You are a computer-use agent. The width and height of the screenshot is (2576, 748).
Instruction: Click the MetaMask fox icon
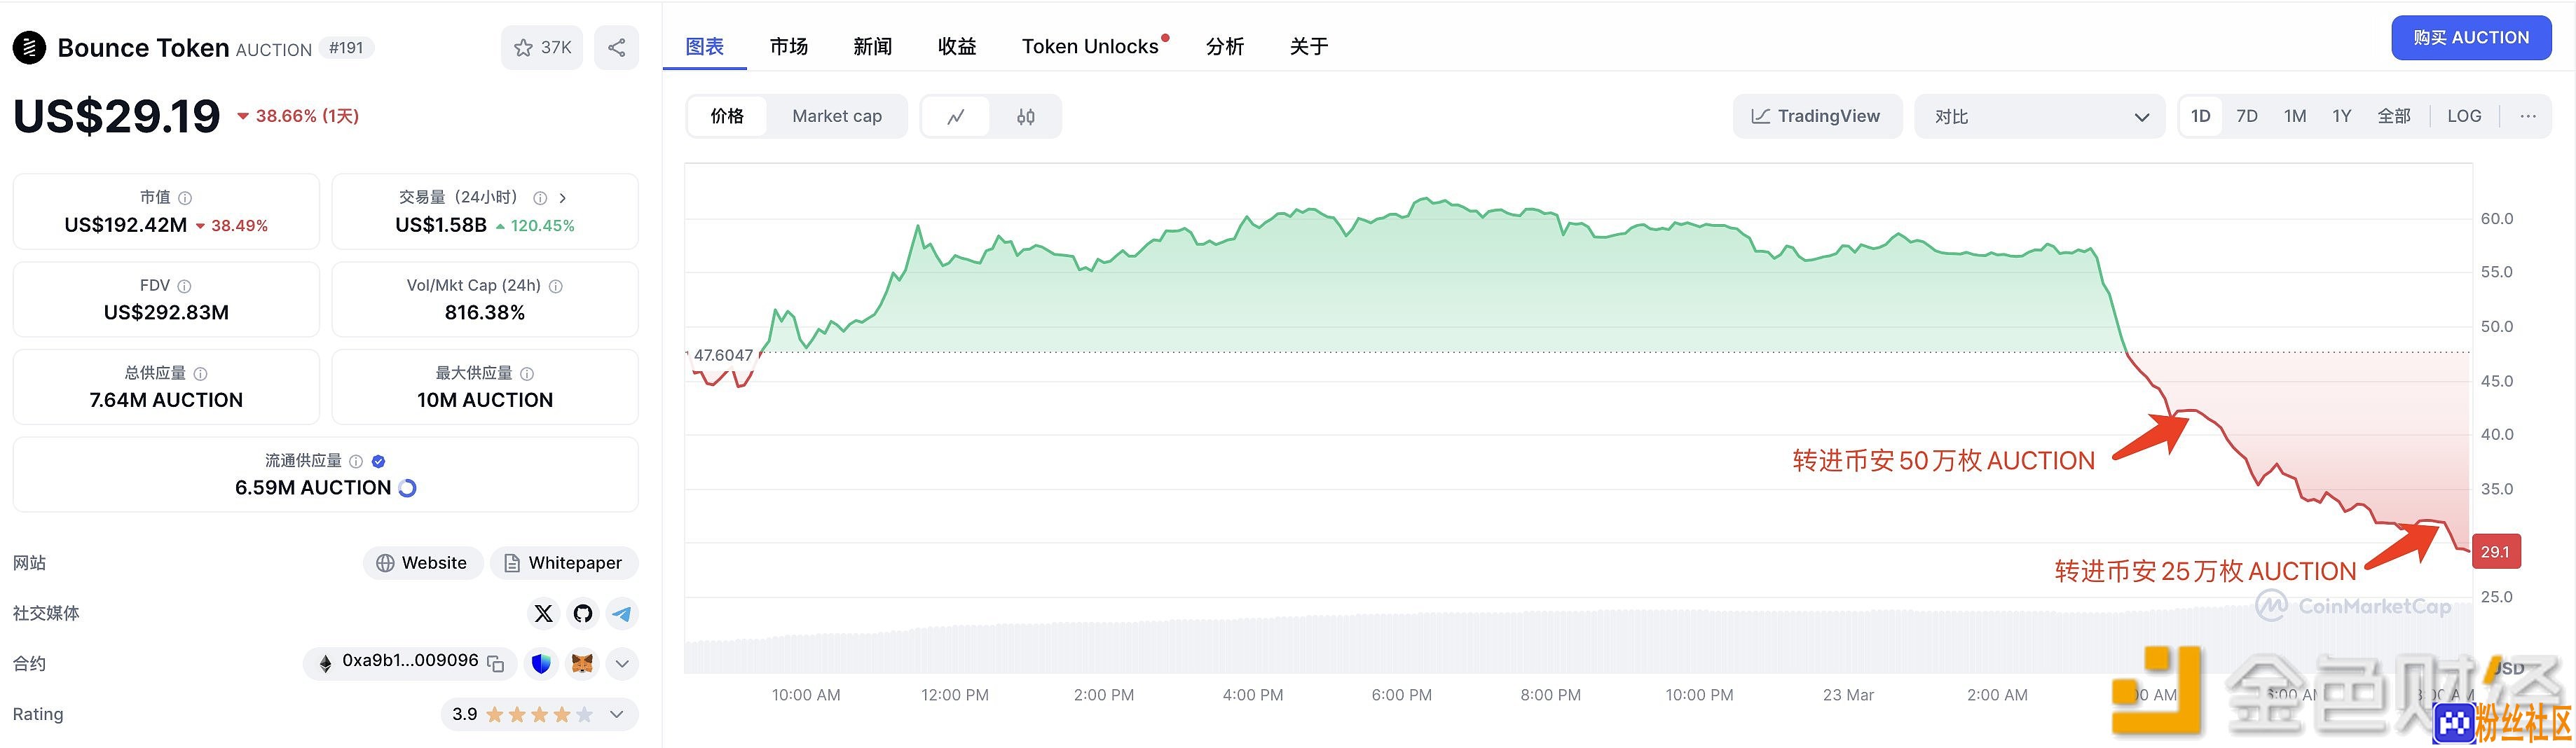point(582,663)
